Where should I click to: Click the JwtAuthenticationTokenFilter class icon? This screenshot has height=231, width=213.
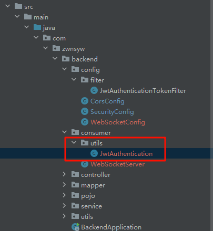[x=94, y=90]
